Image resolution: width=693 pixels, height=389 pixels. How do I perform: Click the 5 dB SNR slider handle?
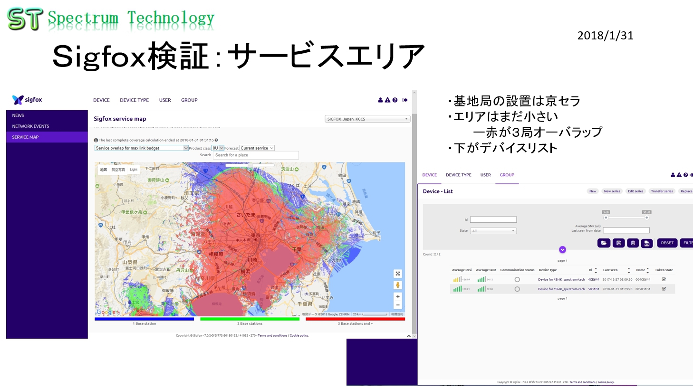tap(606, 218)
